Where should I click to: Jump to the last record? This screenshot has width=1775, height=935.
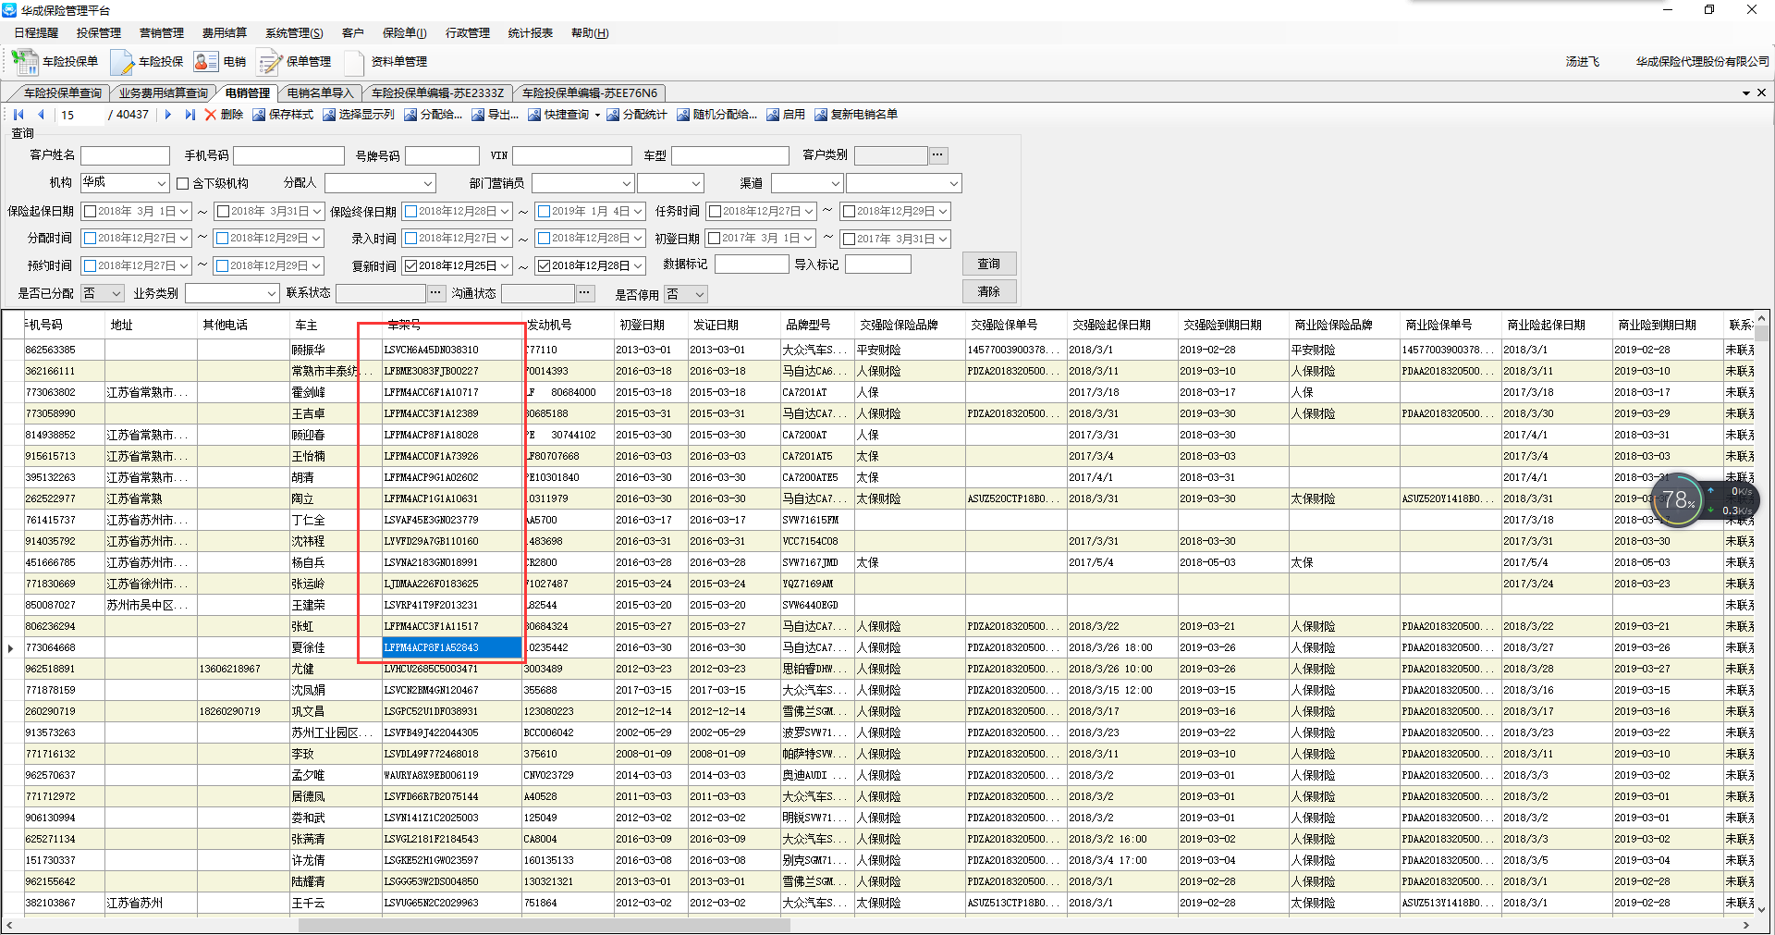click(x=190, y=115)
